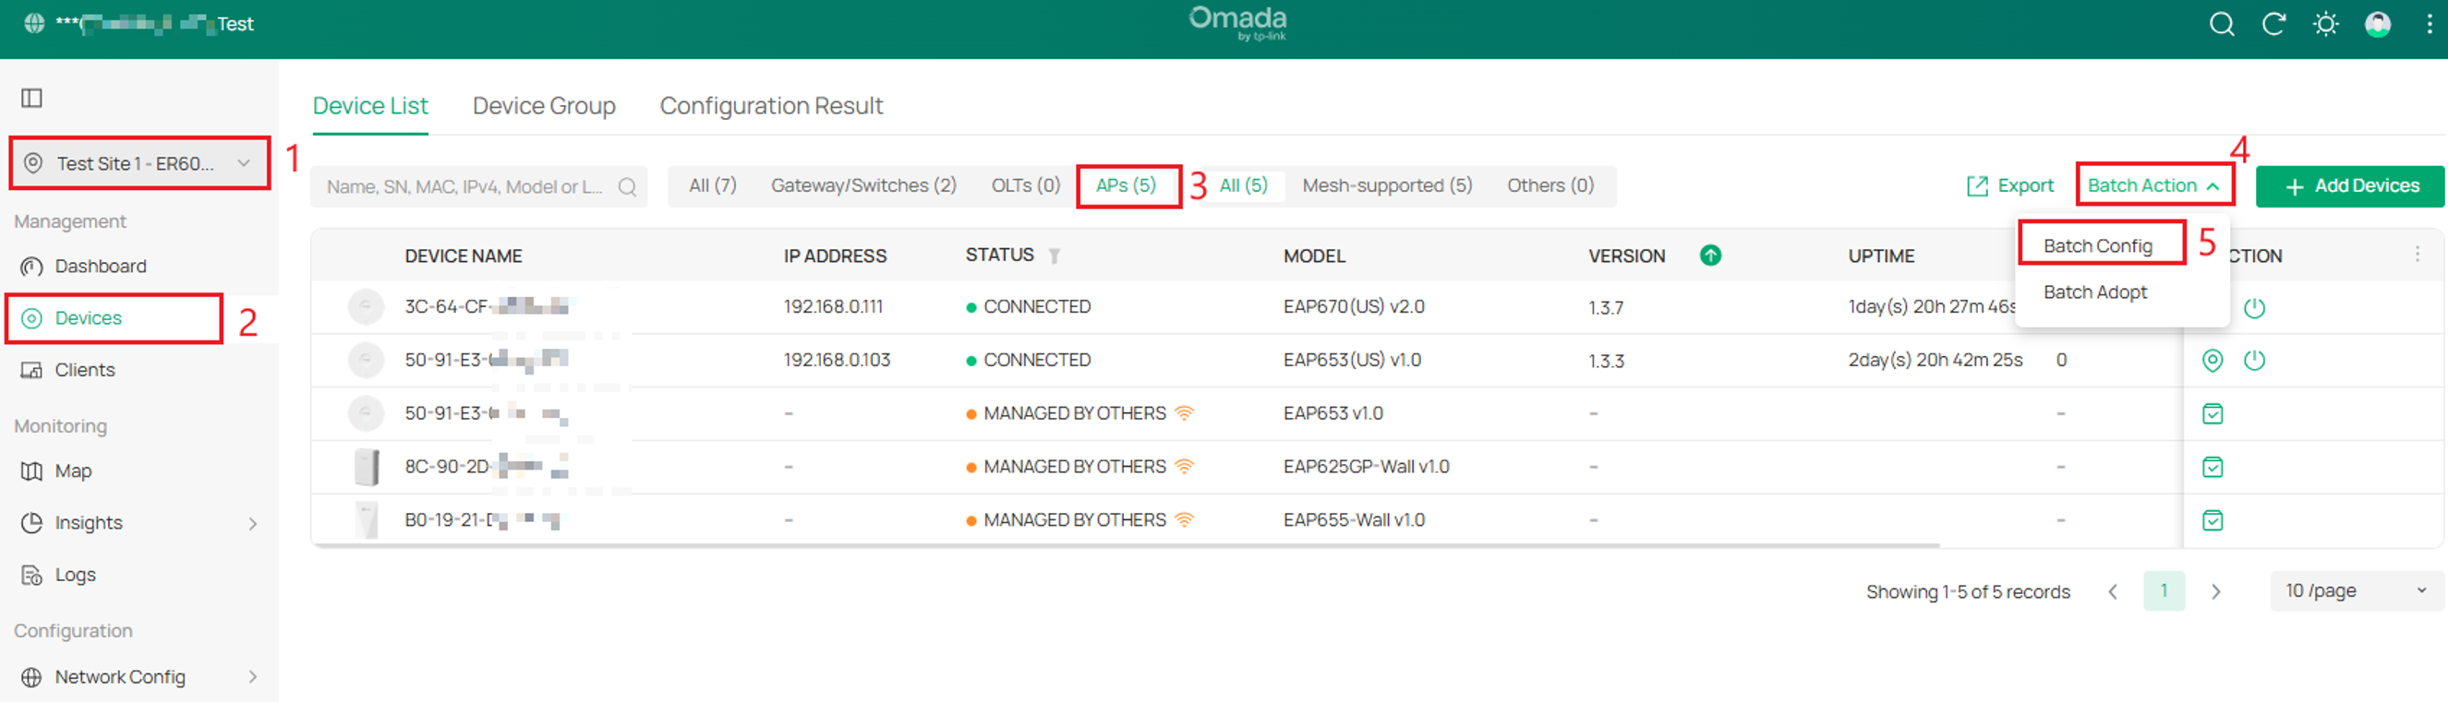Open the STATUS column filter icon
This screenshot has width=2448, height=702.
click(1054, 256)
